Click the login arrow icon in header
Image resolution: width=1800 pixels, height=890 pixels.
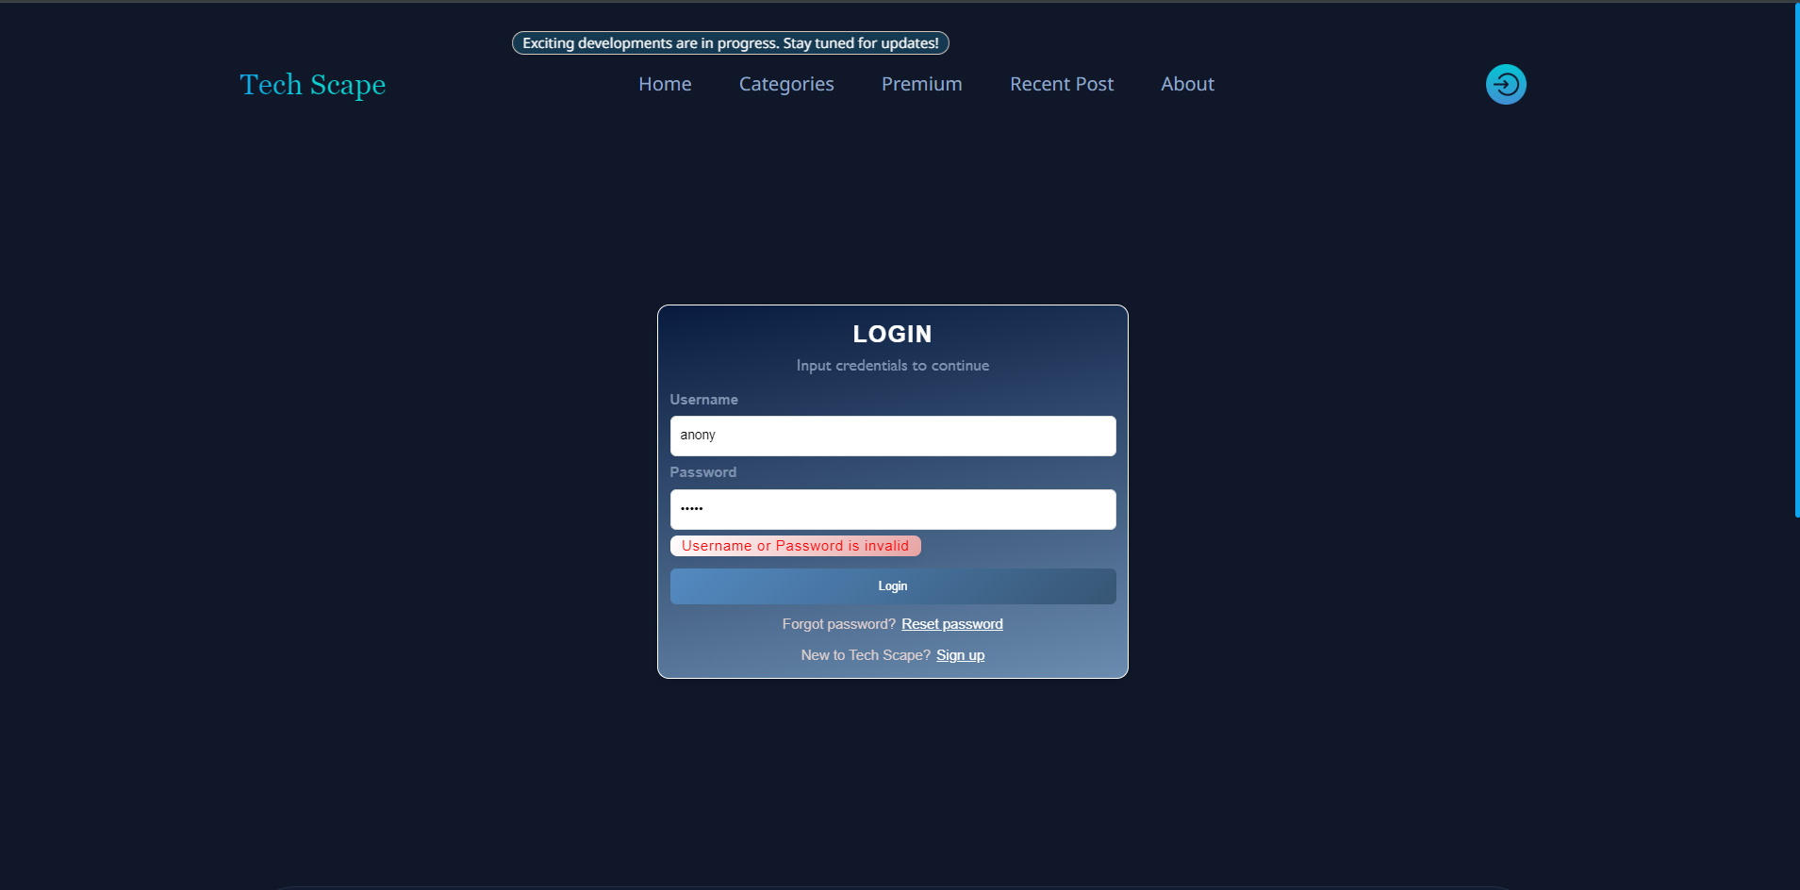[x=1506, y=84]
